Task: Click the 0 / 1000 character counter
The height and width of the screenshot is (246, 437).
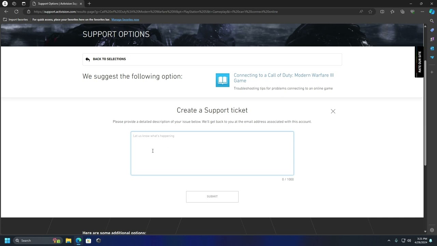Action: tap(288, 179)
